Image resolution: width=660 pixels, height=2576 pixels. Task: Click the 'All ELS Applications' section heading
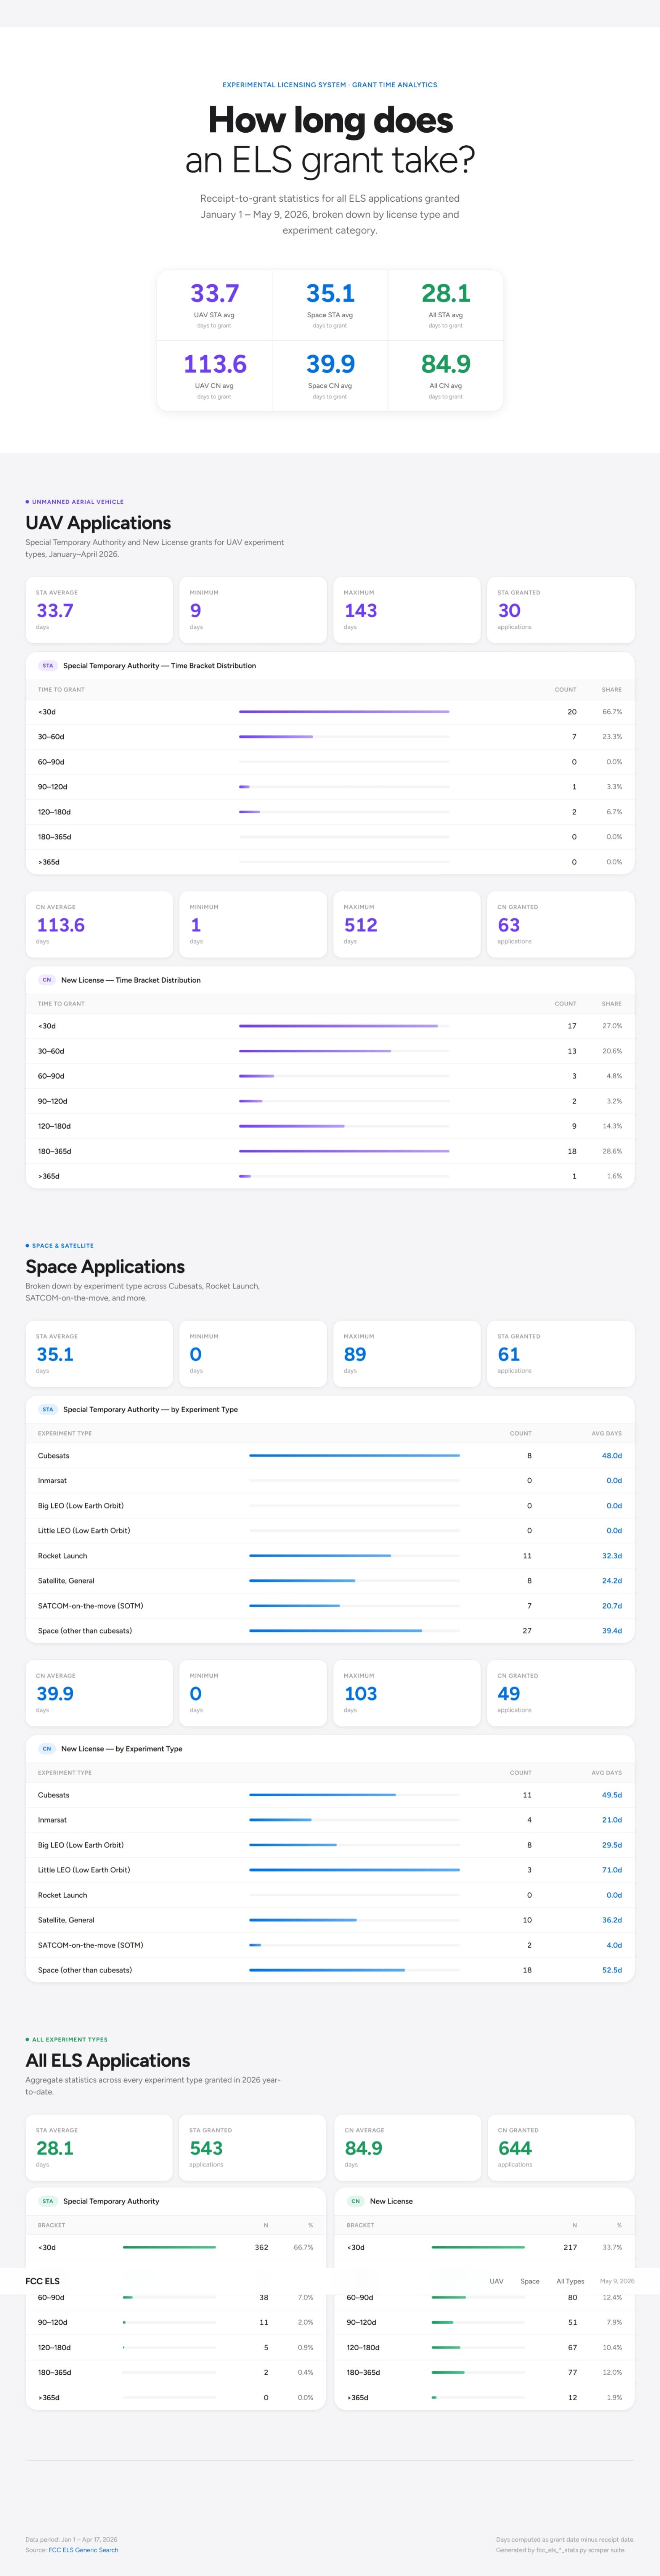click(107, 2061)
